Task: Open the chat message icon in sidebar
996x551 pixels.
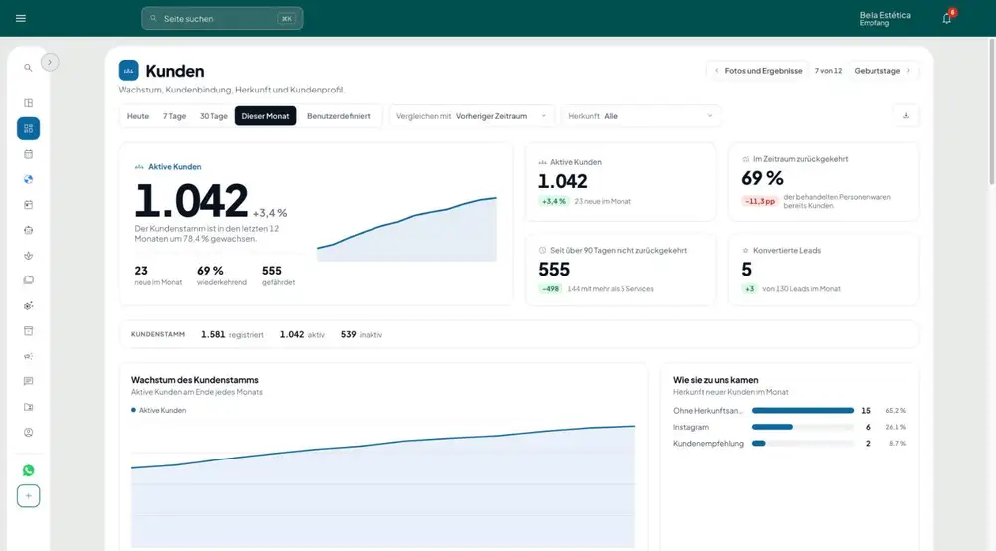Action: (x=28, y=381)
